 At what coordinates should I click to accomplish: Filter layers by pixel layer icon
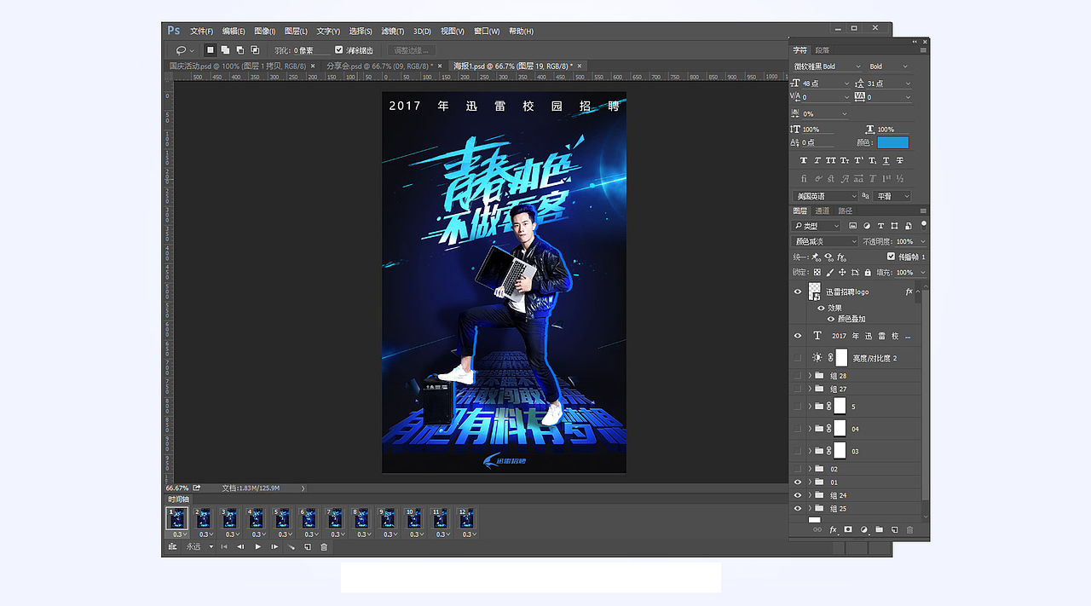click(x=853, y=226)
